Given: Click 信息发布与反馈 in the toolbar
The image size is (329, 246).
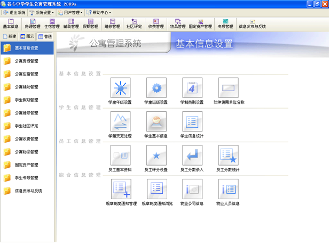Looking at the screenshot, I should tap(252, 23).
